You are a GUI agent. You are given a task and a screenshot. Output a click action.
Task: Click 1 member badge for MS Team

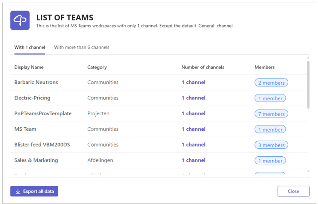coord(270,129)
